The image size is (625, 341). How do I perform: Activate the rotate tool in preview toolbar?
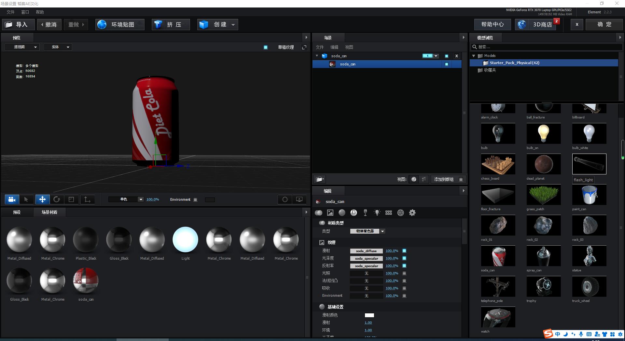[57, 199]
